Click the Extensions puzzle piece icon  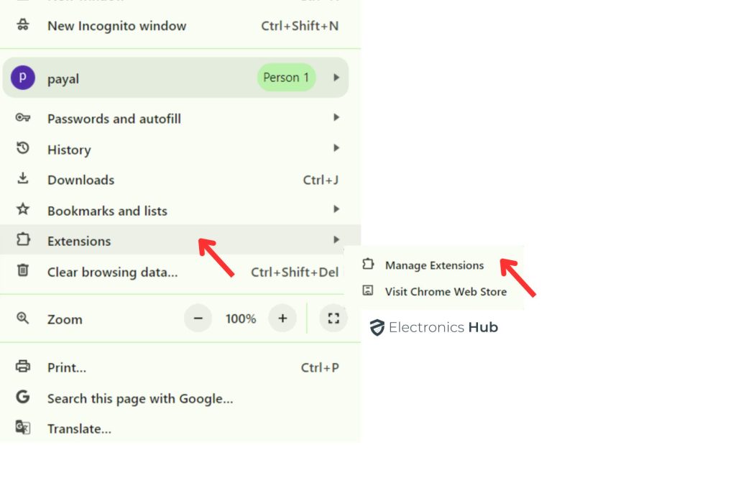point(23,240)
